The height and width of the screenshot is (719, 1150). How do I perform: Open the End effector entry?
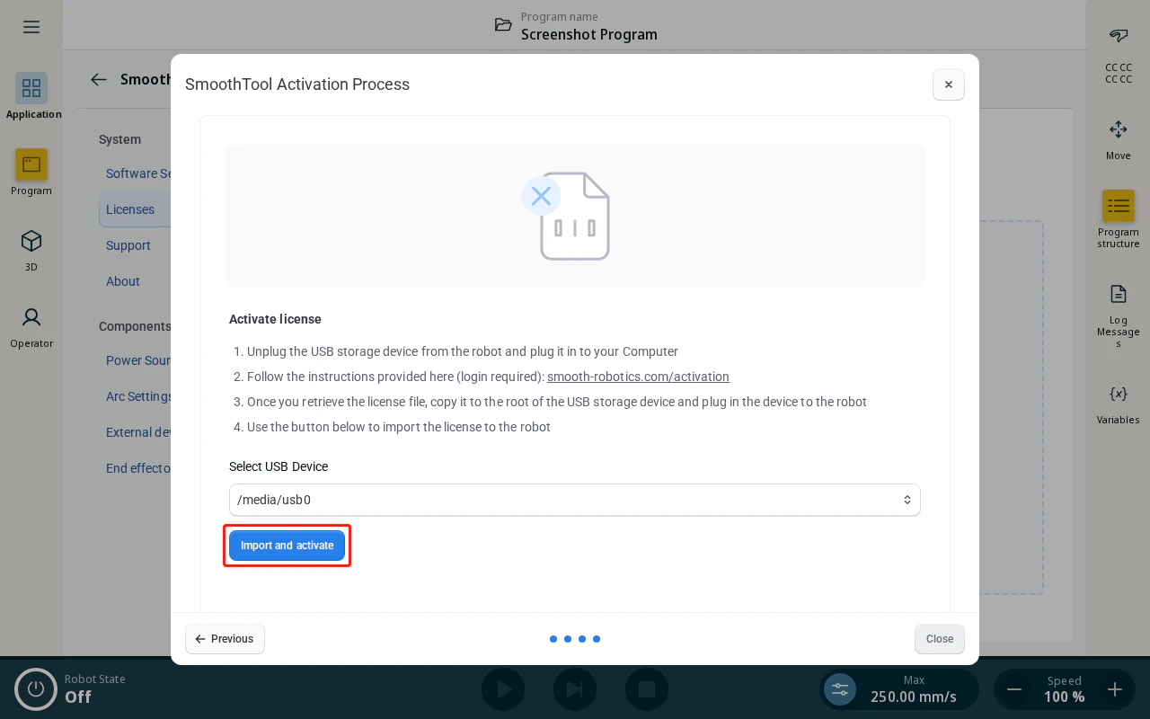pyautogui.click(x=138, y=468)
